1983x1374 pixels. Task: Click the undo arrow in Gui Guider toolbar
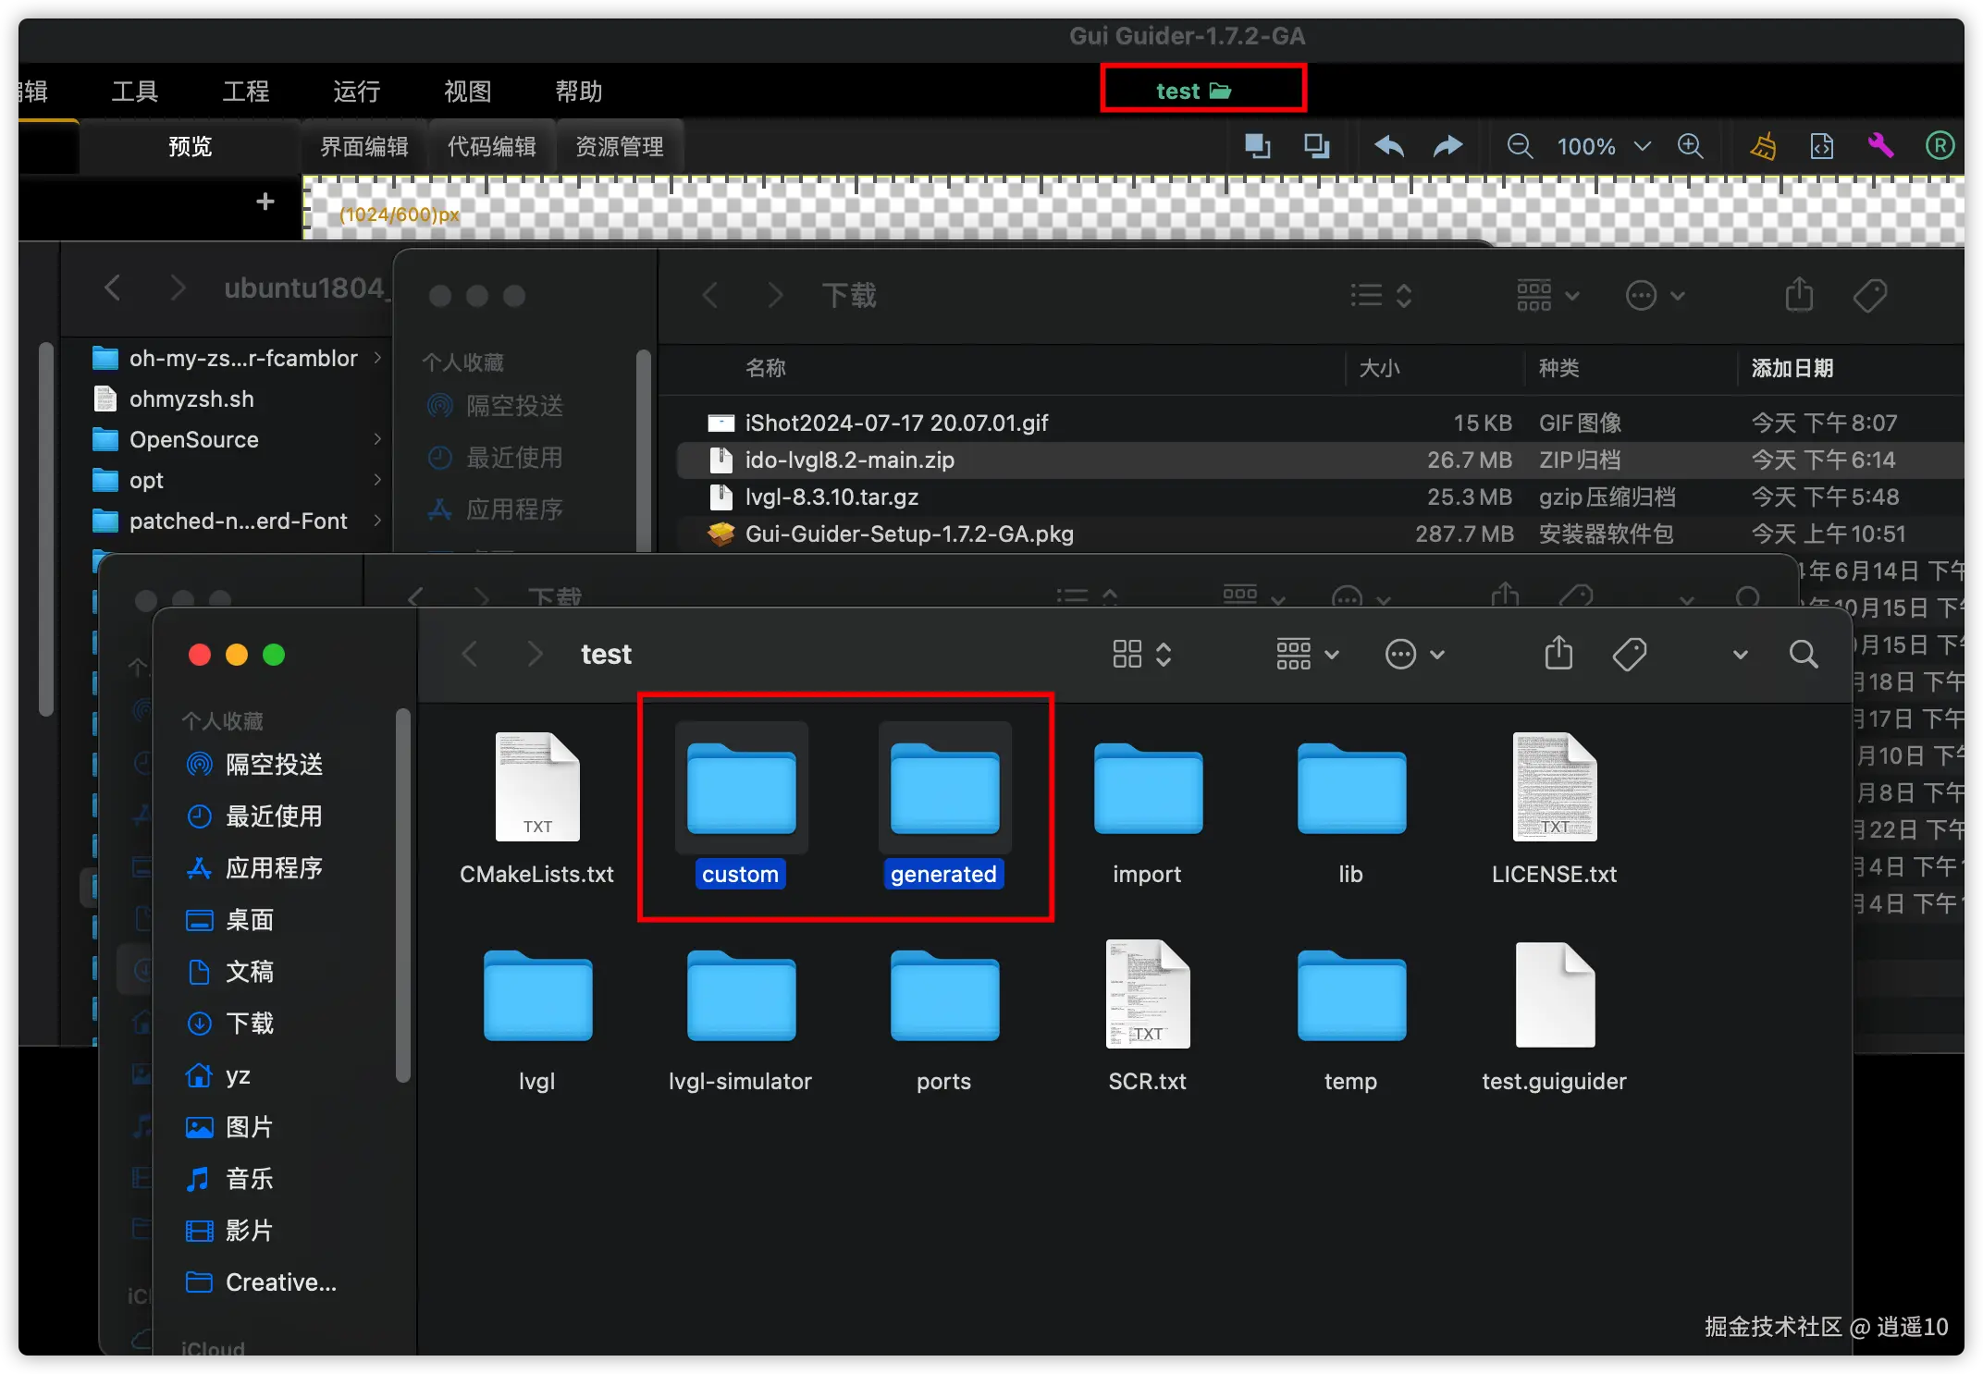1388,146
